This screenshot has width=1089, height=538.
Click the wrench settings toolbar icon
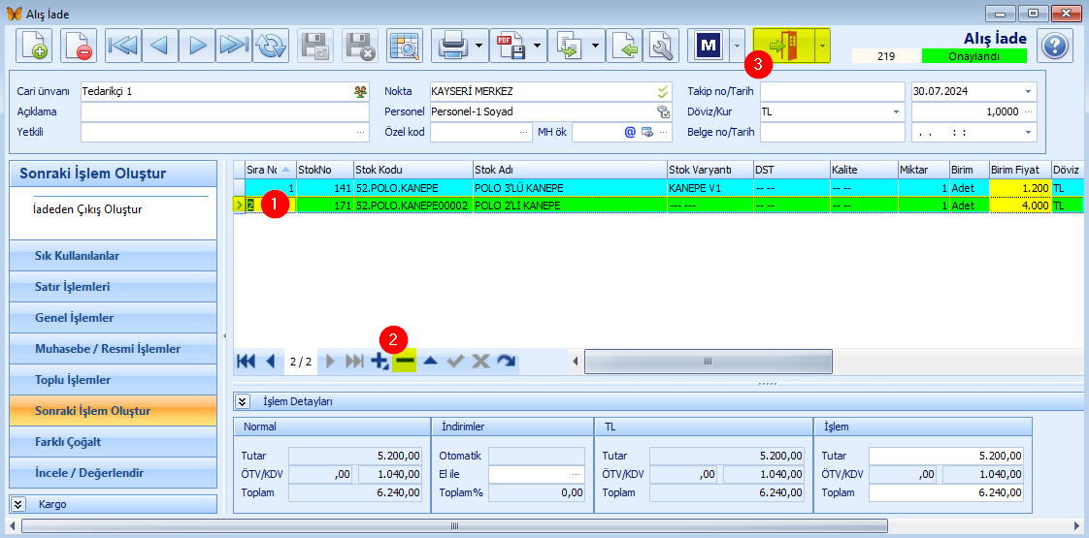click(x=661, y=47)
